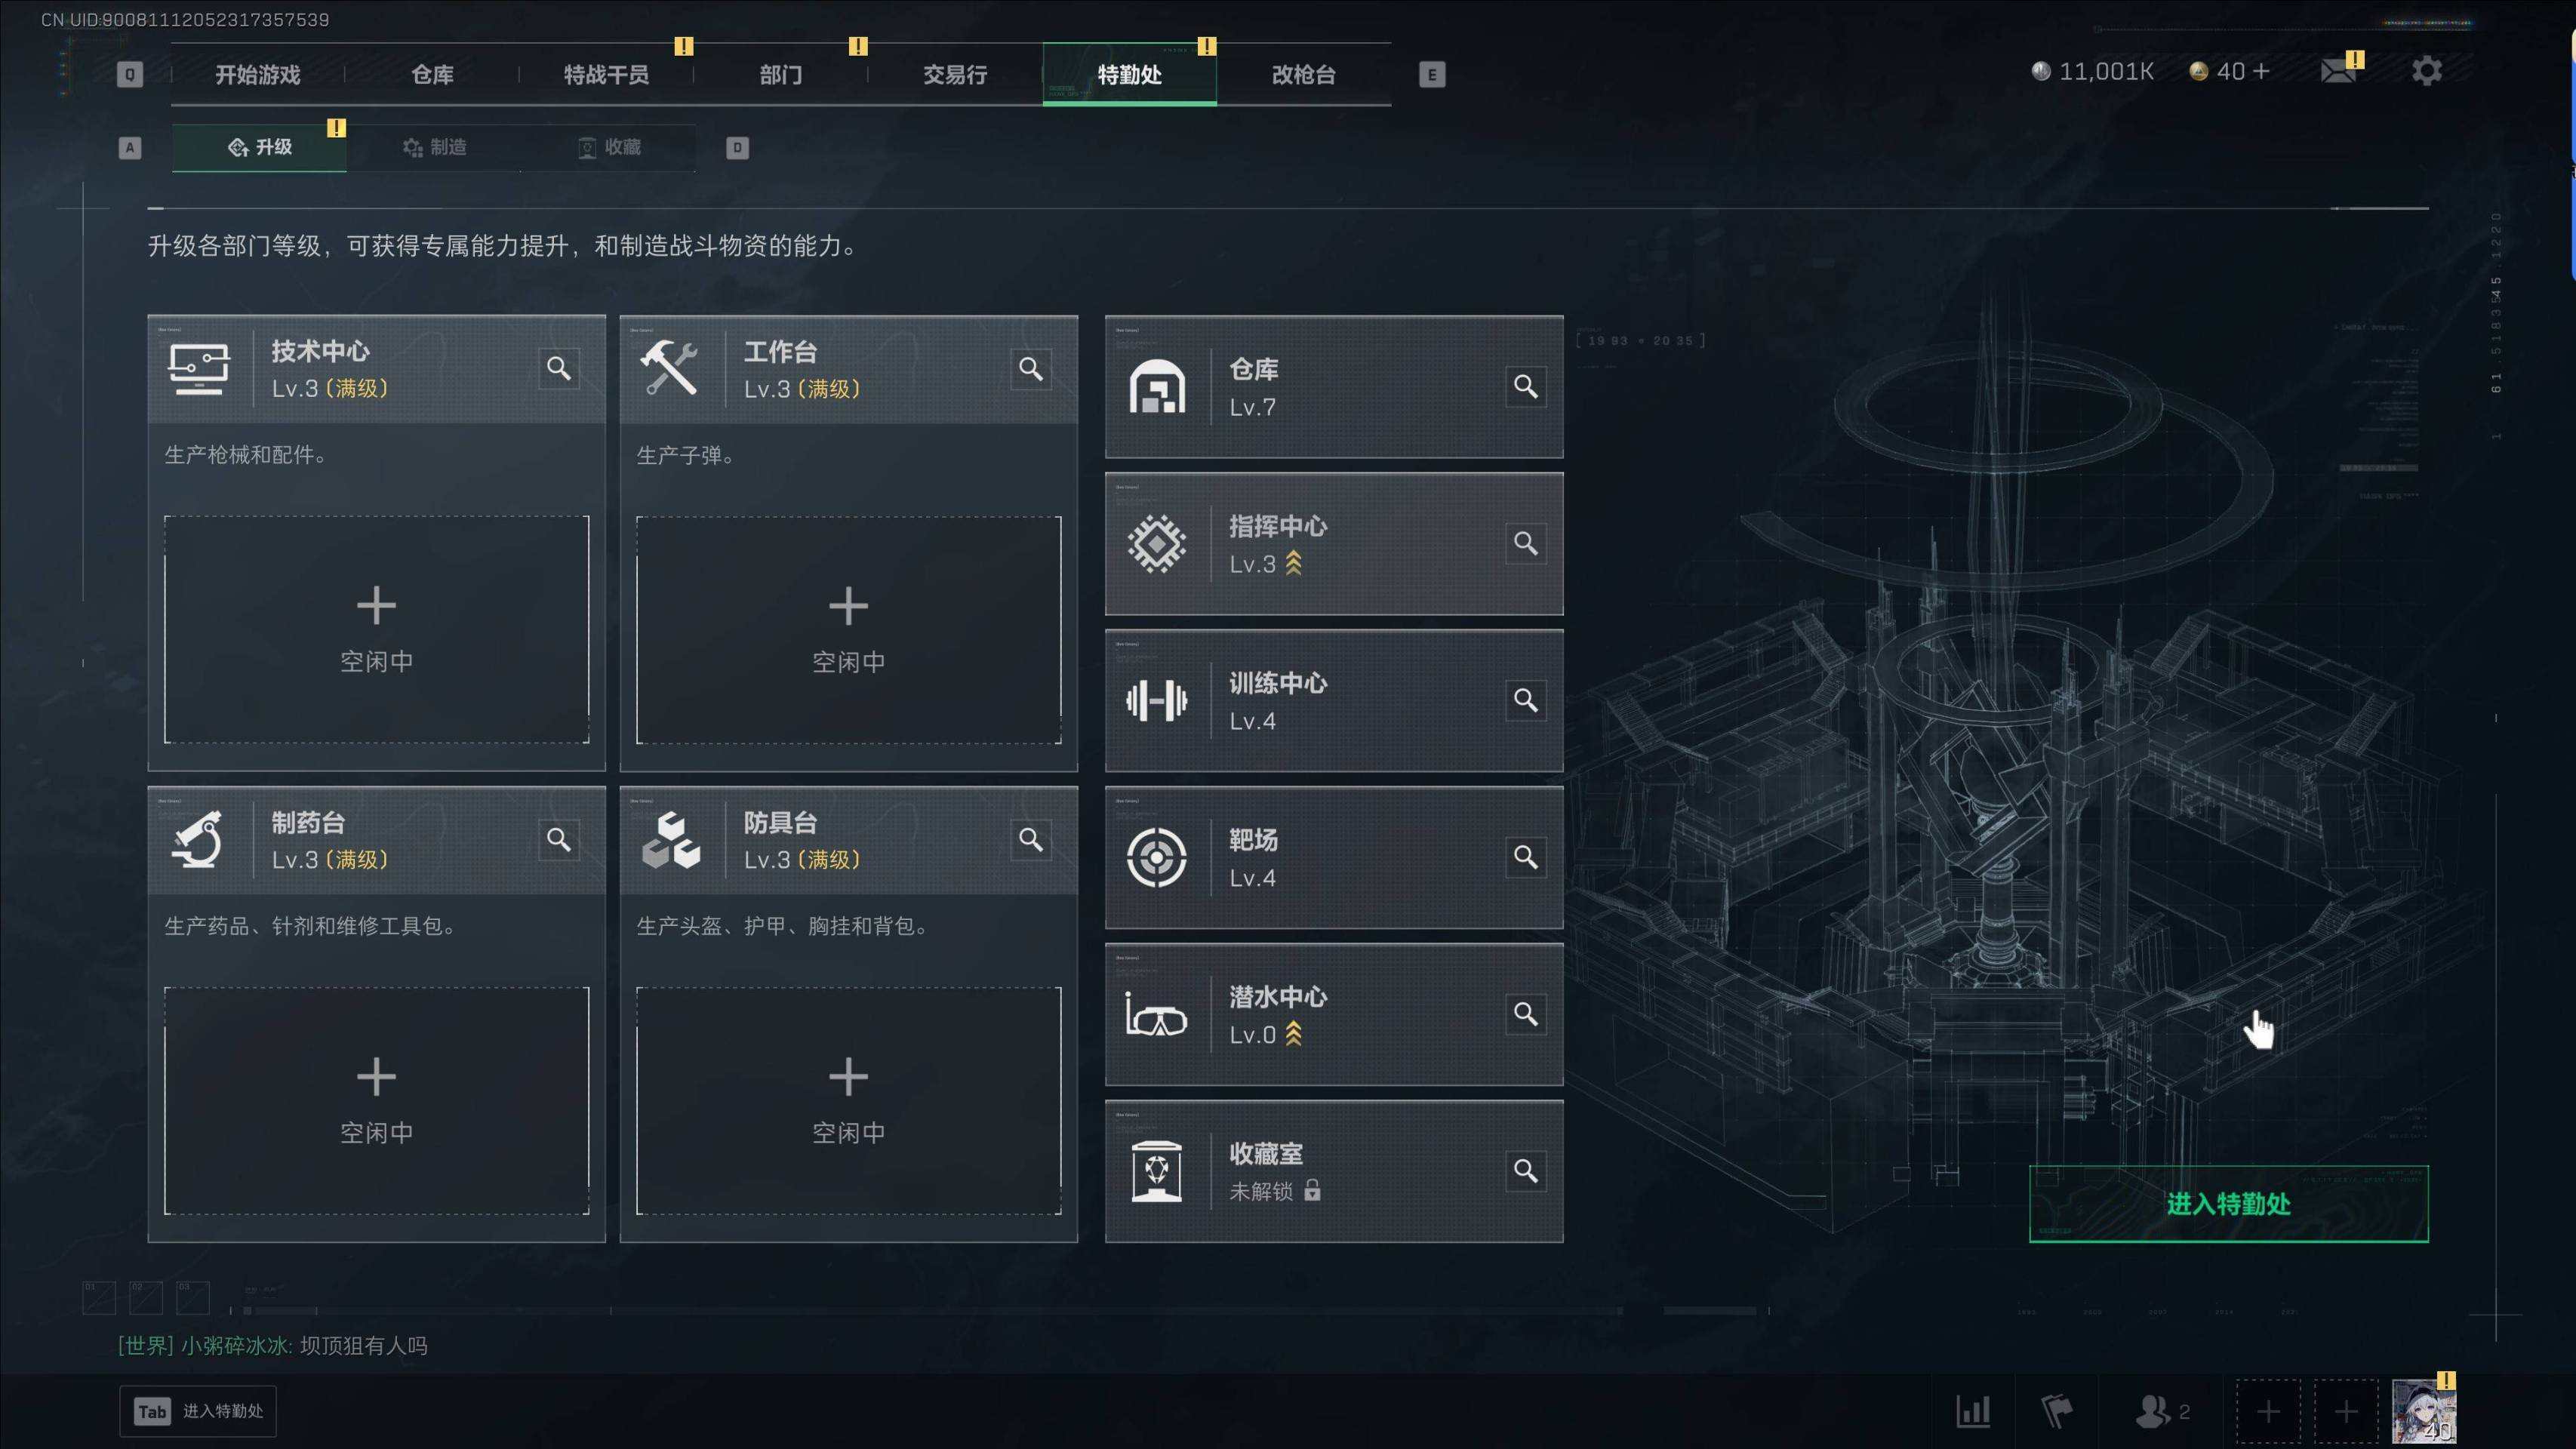Open the statistics bar chart icon
The image size is (2576, 1449).
pos(1973,1411)
